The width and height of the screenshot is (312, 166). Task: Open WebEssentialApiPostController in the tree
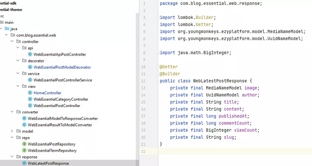[x=60, y=54]
